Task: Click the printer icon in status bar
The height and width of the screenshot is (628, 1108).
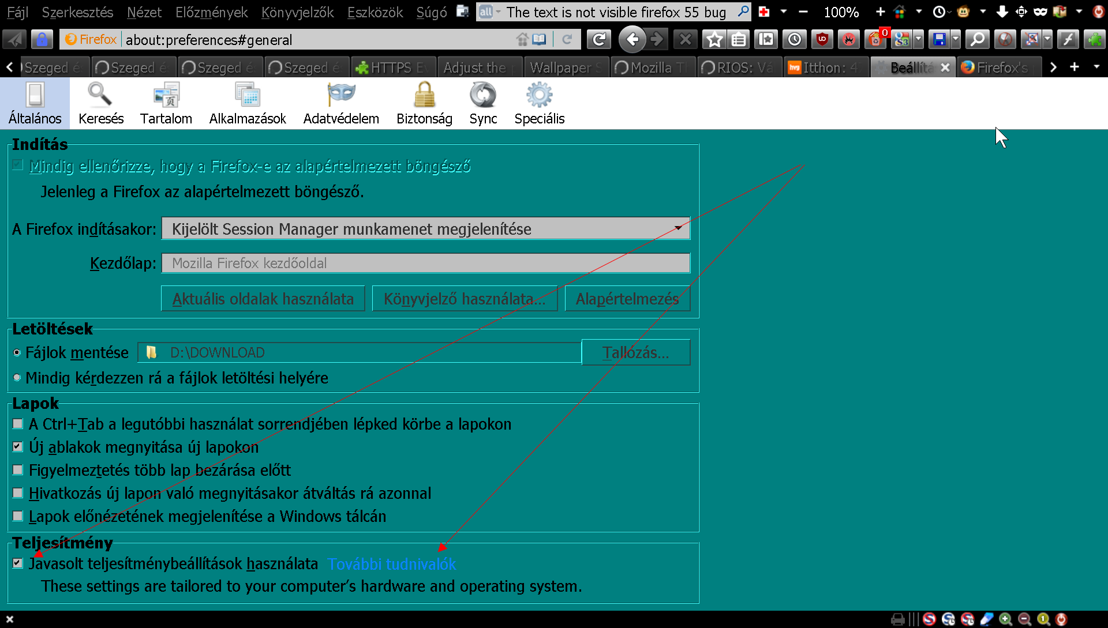Action: tap(898, 619)
